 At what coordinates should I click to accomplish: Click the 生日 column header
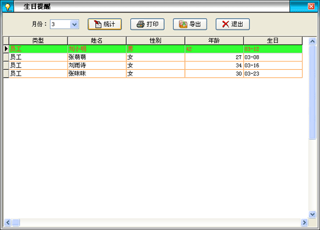[x=273, y=41]
